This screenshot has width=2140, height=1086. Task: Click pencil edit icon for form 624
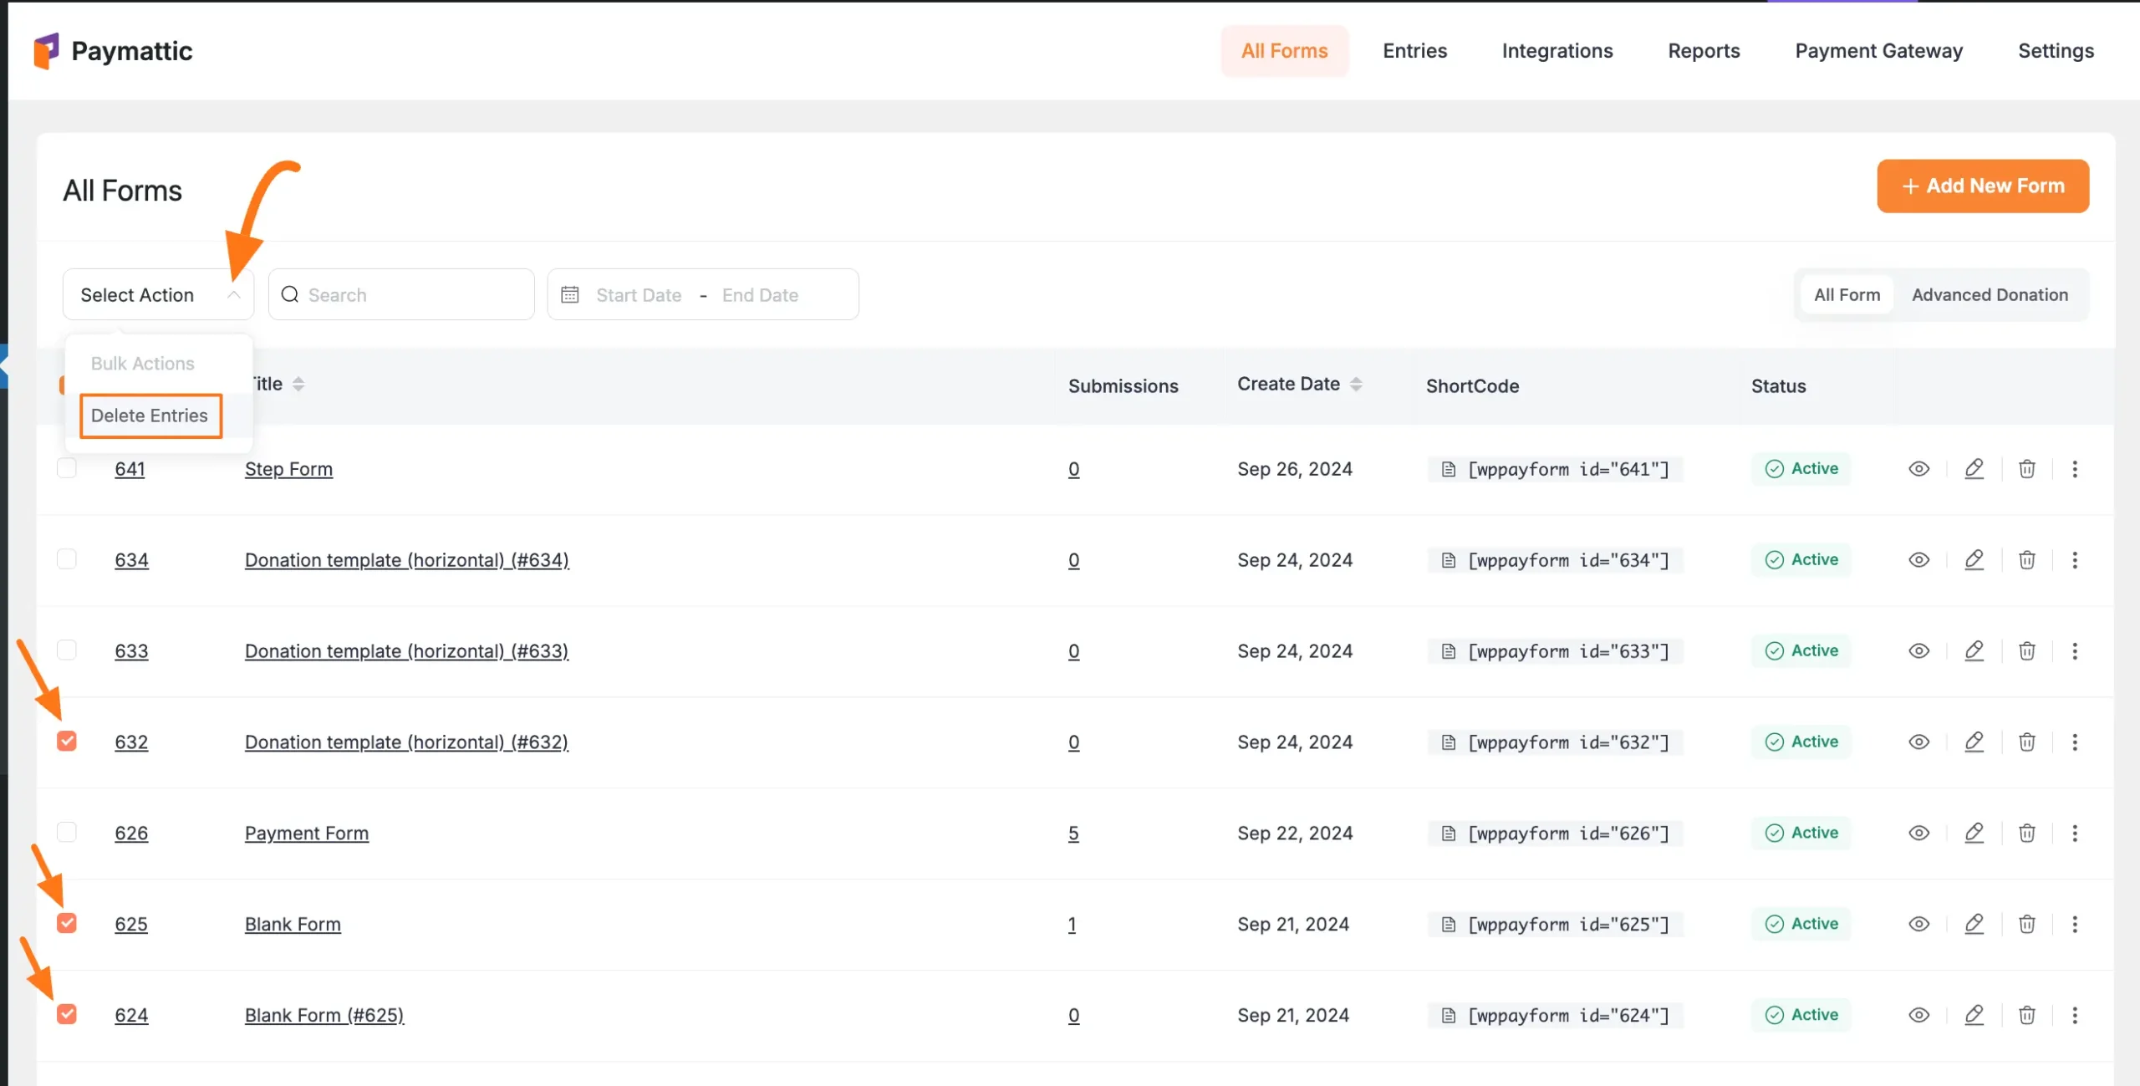tap(1974, 1016)
